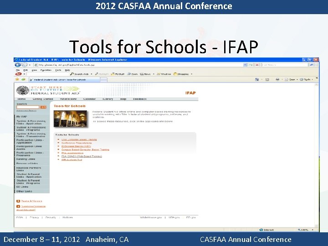Open ED Links in the sidebar
This screenshot has height=246, width=328.
(x=22, y=187)
